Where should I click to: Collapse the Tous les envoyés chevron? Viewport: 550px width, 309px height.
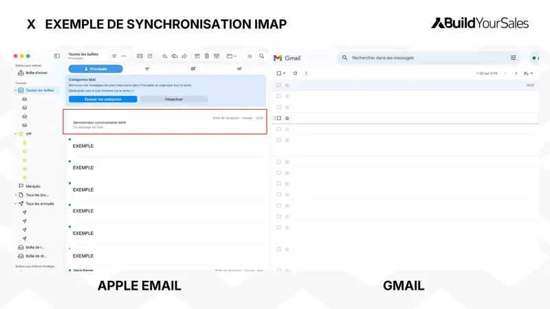pyautogui.click(x=15, y=203)
